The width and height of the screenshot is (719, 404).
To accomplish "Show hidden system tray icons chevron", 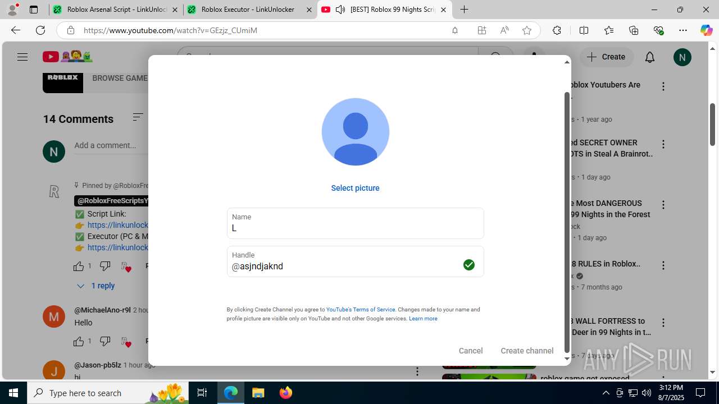I will 606,393.
